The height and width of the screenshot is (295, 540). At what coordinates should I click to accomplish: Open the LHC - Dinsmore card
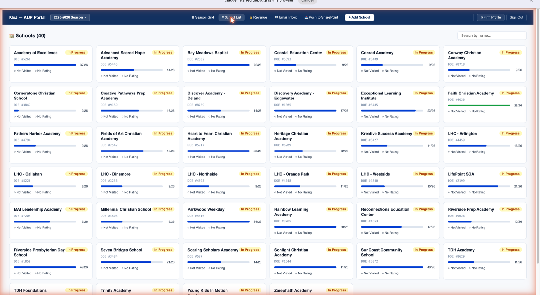coord(138,183)
